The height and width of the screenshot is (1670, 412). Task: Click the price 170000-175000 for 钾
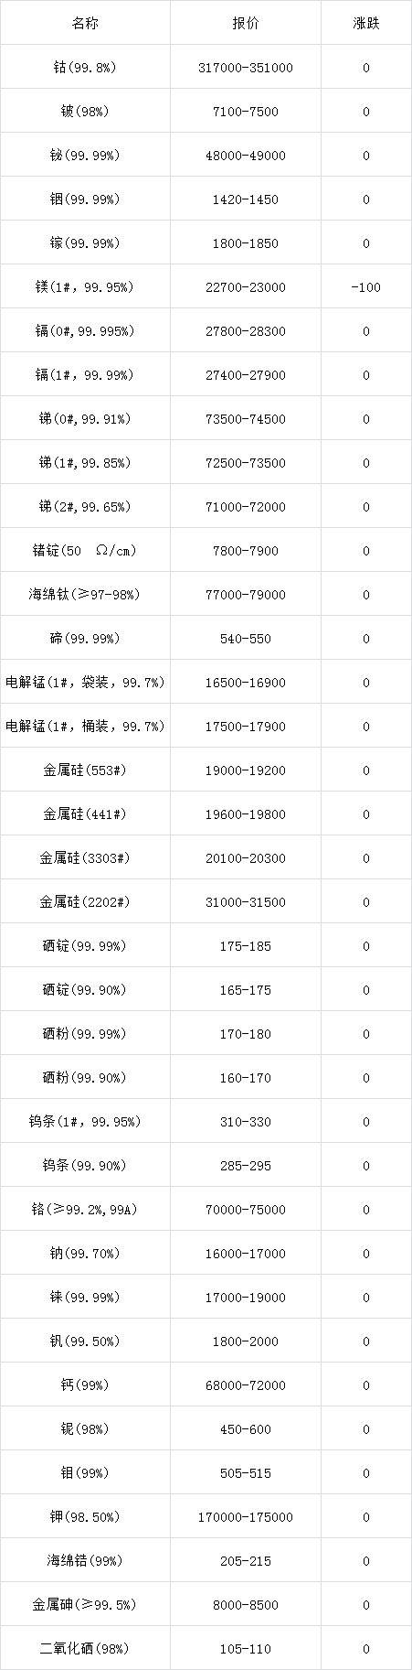click(246, 1517)
